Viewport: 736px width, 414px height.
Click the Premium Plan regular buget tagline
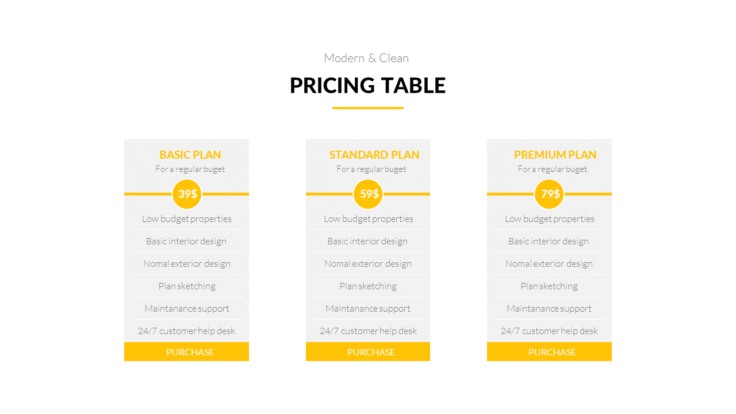[552, 169]
